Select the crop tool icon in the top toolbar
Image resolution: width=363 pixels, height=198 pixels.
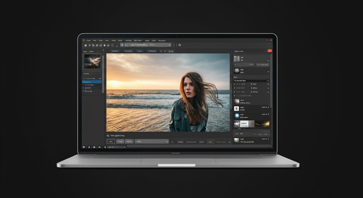click(x=93, y=45)
